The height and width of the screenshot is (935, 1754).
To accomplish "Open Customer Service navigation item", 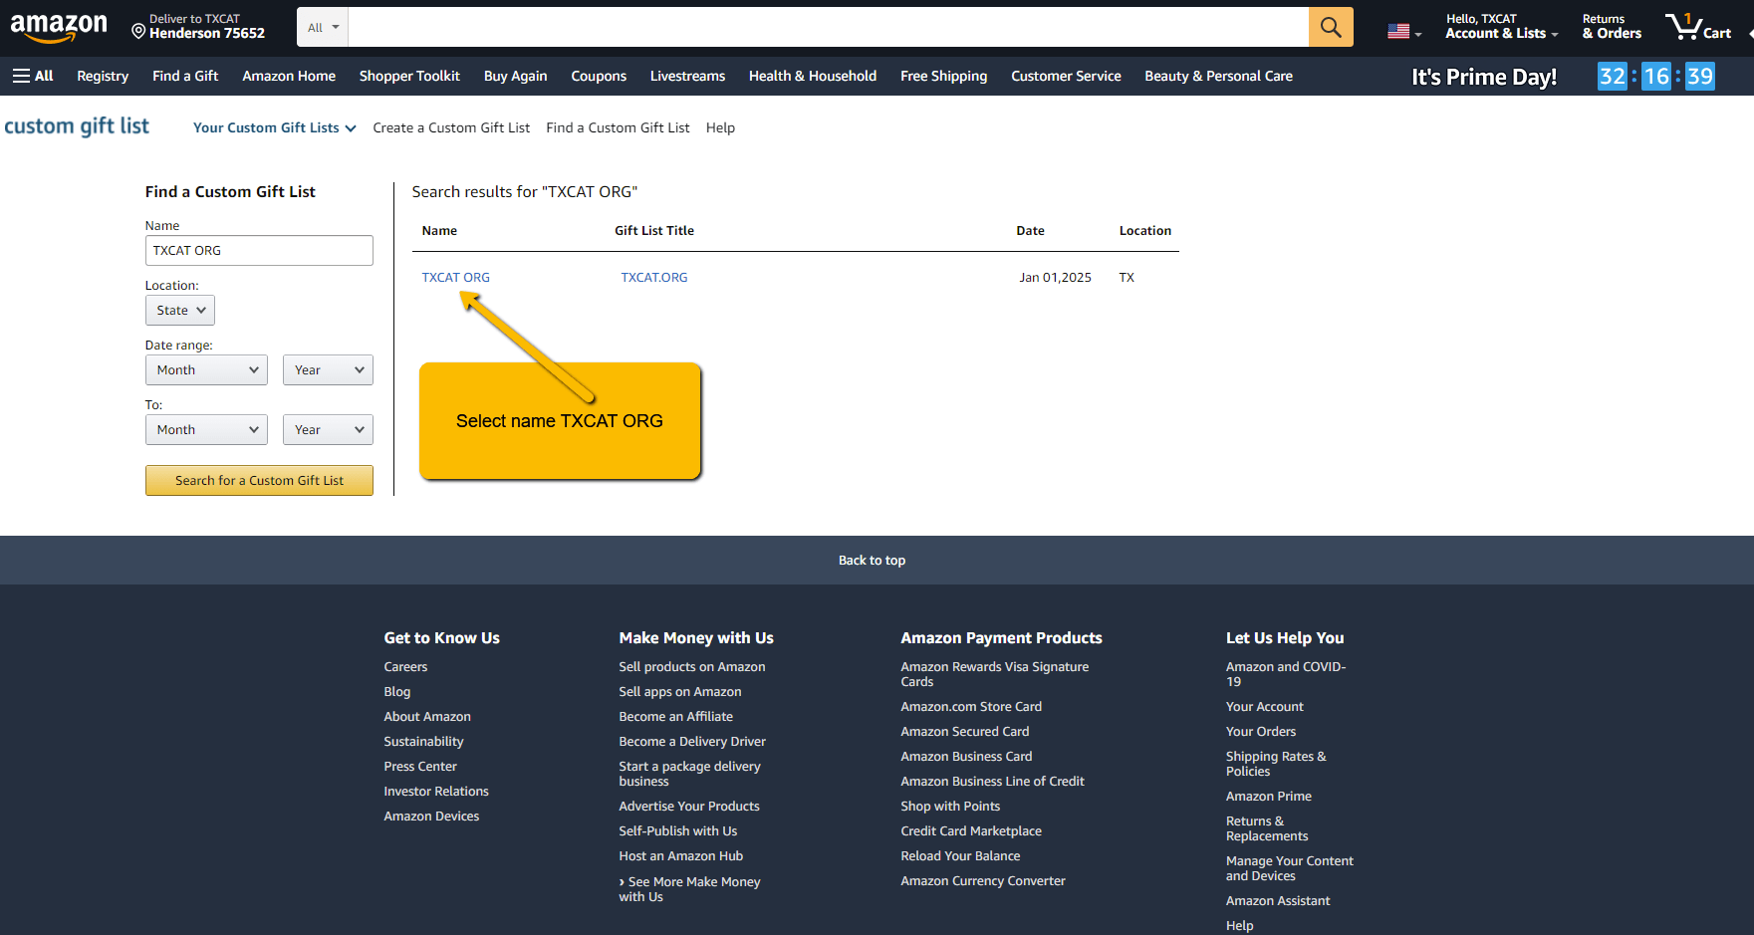I will (1066, 76).
